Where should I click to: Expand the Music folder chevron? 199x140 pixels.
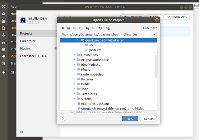tap(74, 69)
